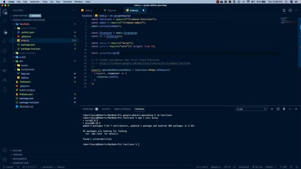This screenshot has height=169, width=301.
Task: Open the Testing flask view
Action: [x=5, y=61]
